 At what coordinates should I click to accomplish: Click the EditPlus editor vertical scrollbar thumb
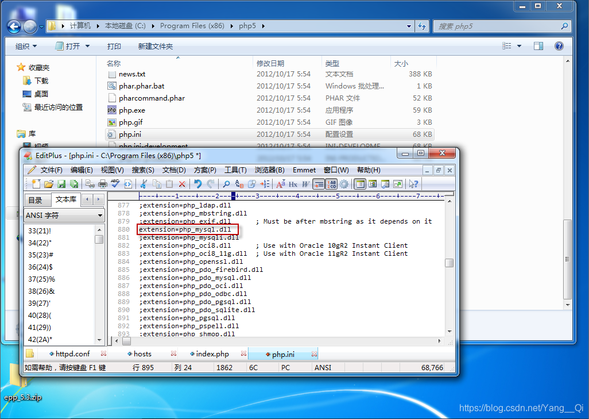449,263
